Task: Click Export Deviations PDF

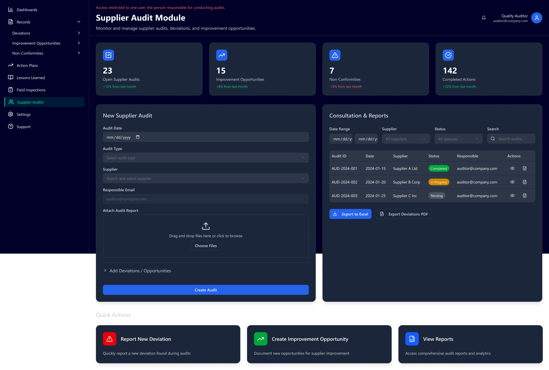Action: point(404,214)
